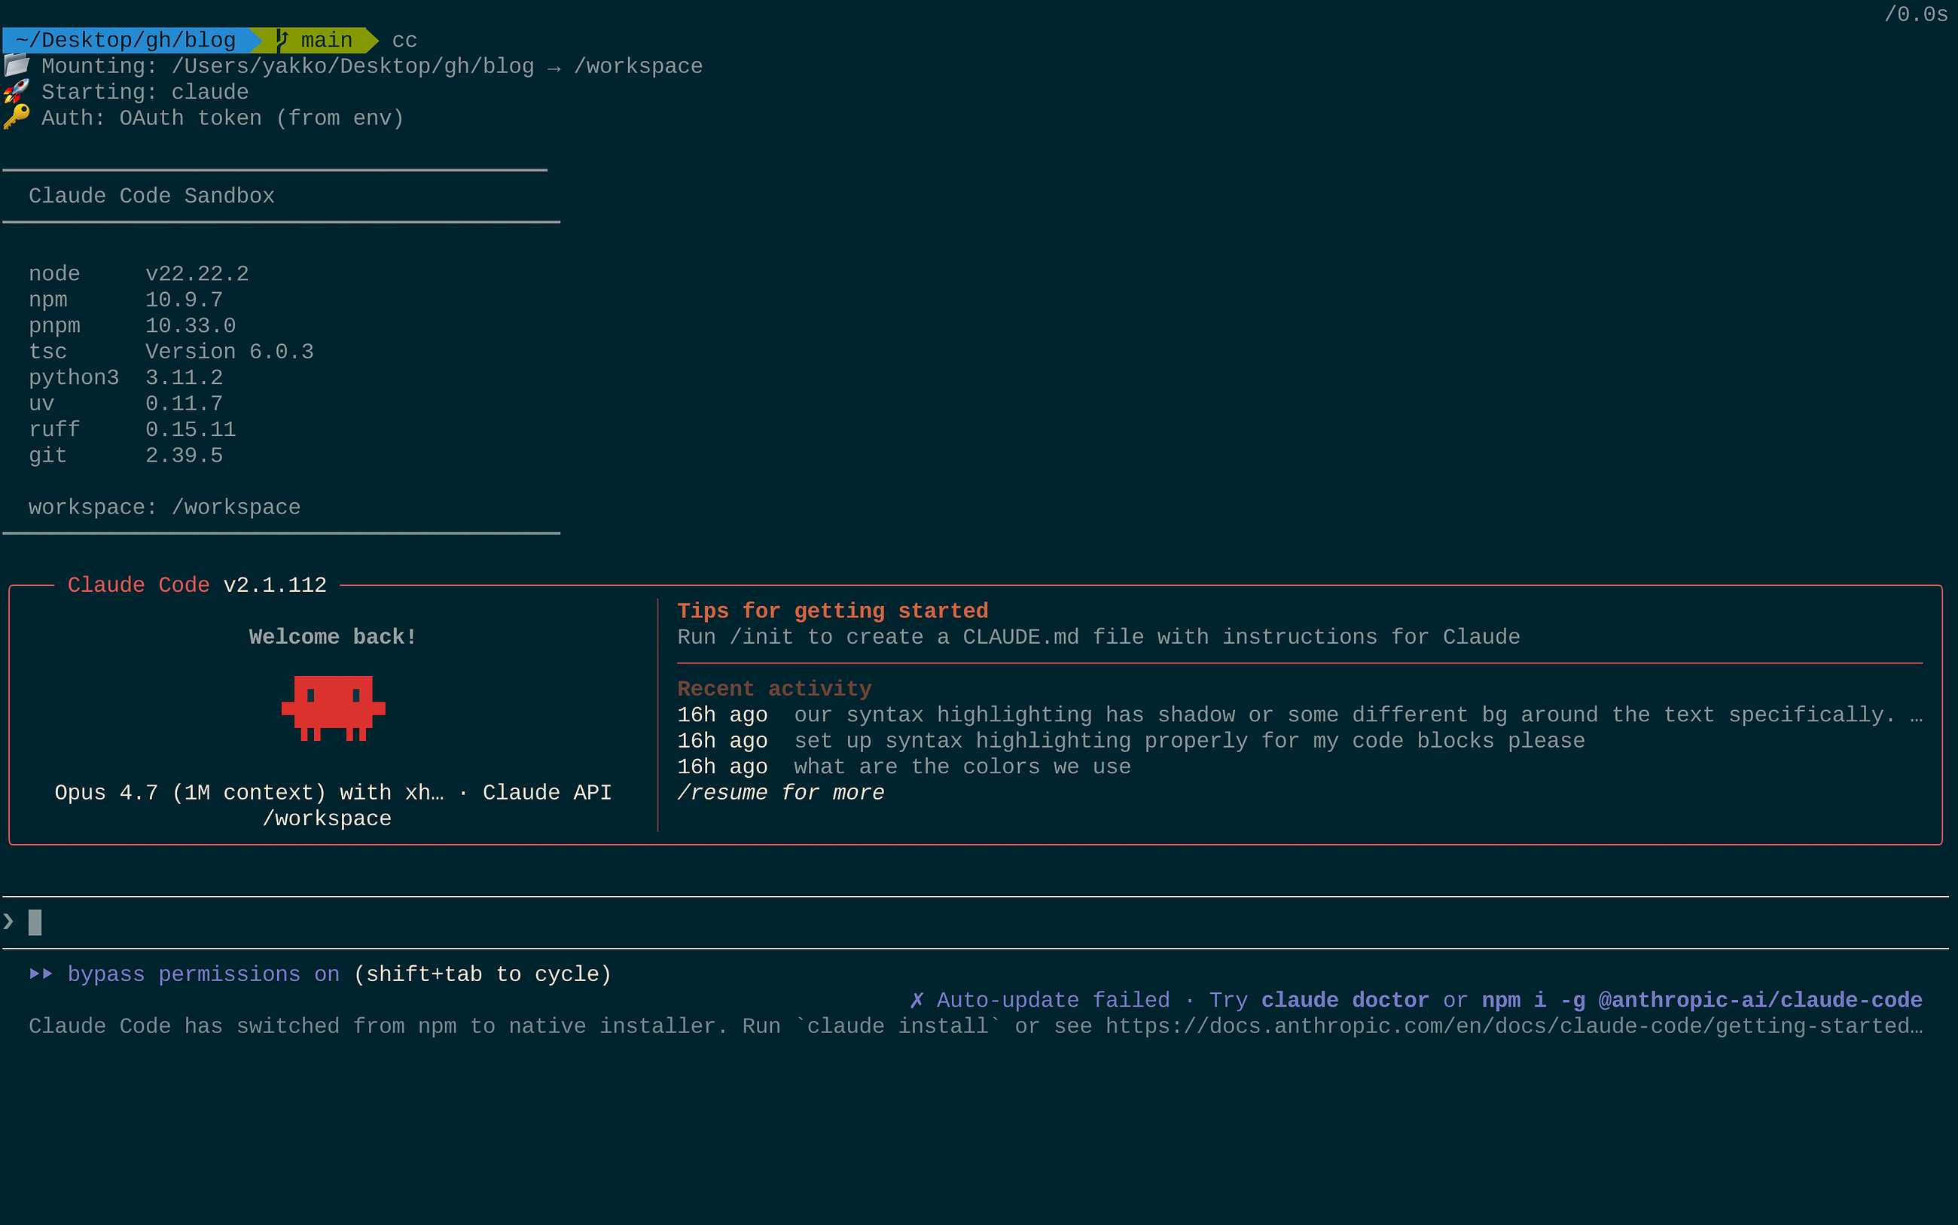
Task: Click the key emoji beside Auth
Action: point(17,117)
